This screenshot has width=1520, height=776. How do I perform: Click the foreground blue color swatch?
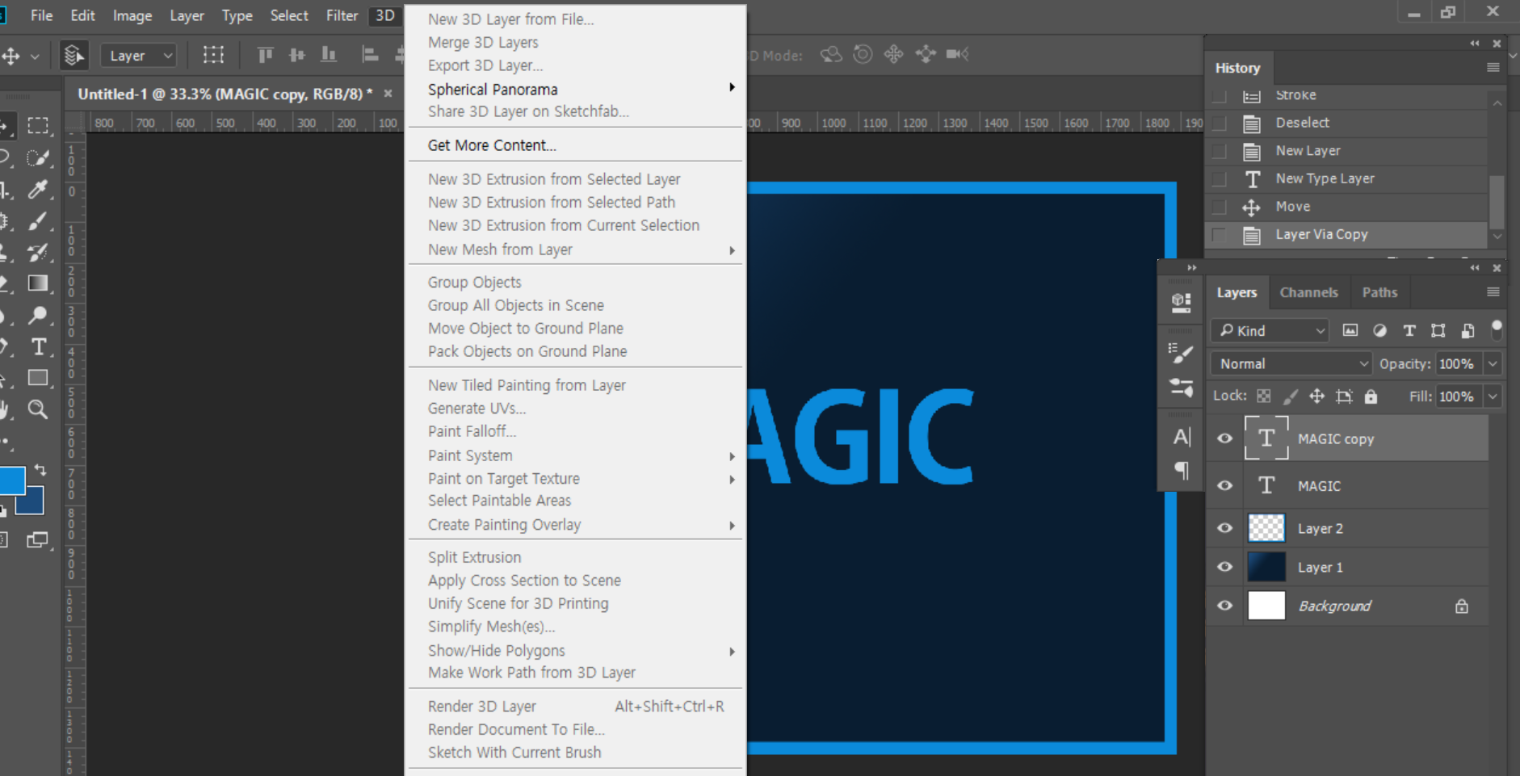(x=11, y=480)
